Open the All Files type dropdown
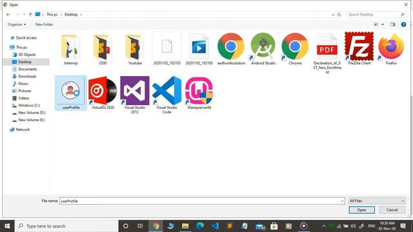 [x=377, y=201]
